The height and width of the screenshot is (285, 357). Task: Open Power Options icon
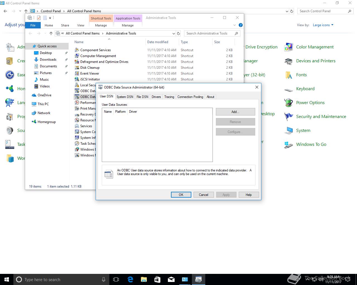[x=288, y=103]
